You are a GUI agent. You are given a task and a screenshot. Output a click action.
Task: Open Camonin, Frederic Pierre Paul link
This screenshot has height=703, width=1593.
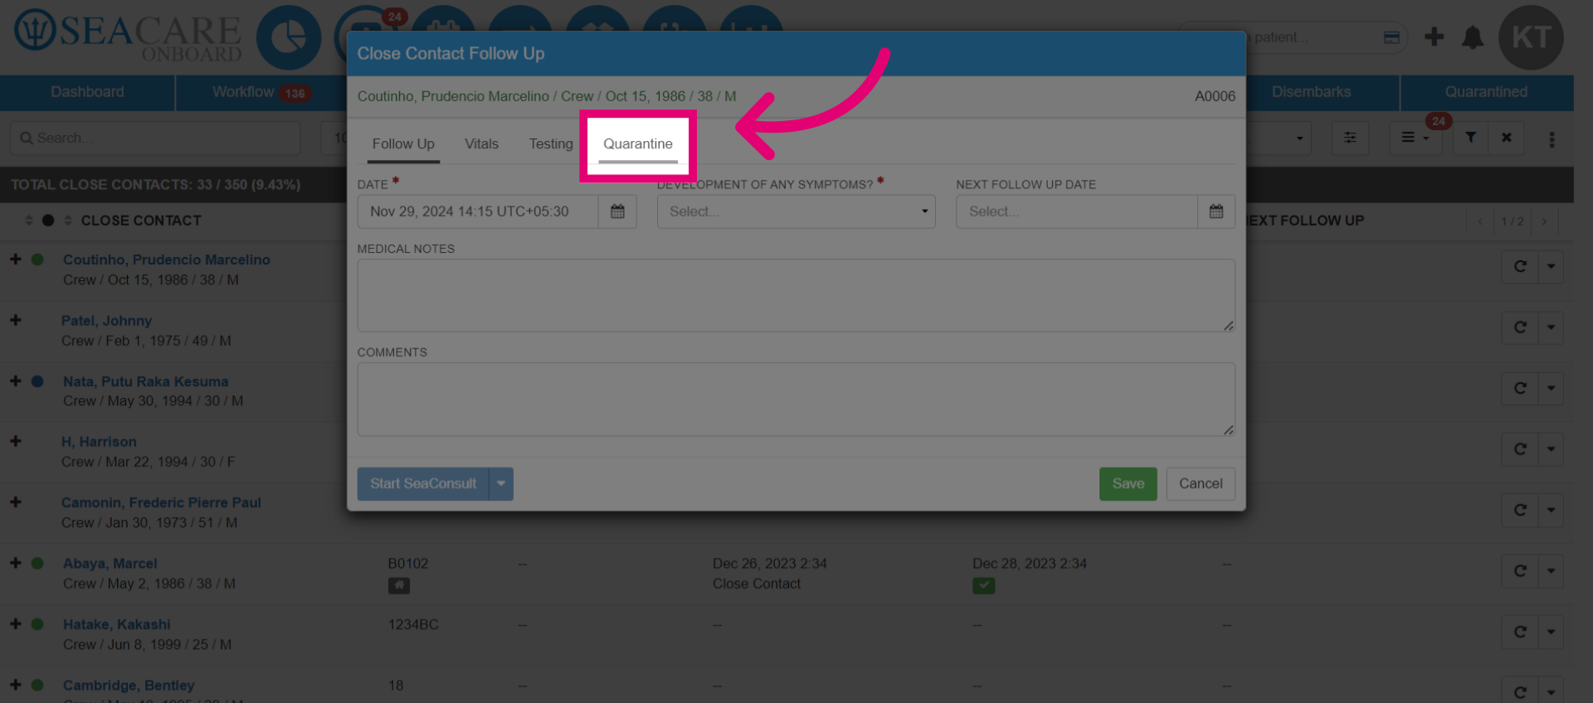coord(161,502)
